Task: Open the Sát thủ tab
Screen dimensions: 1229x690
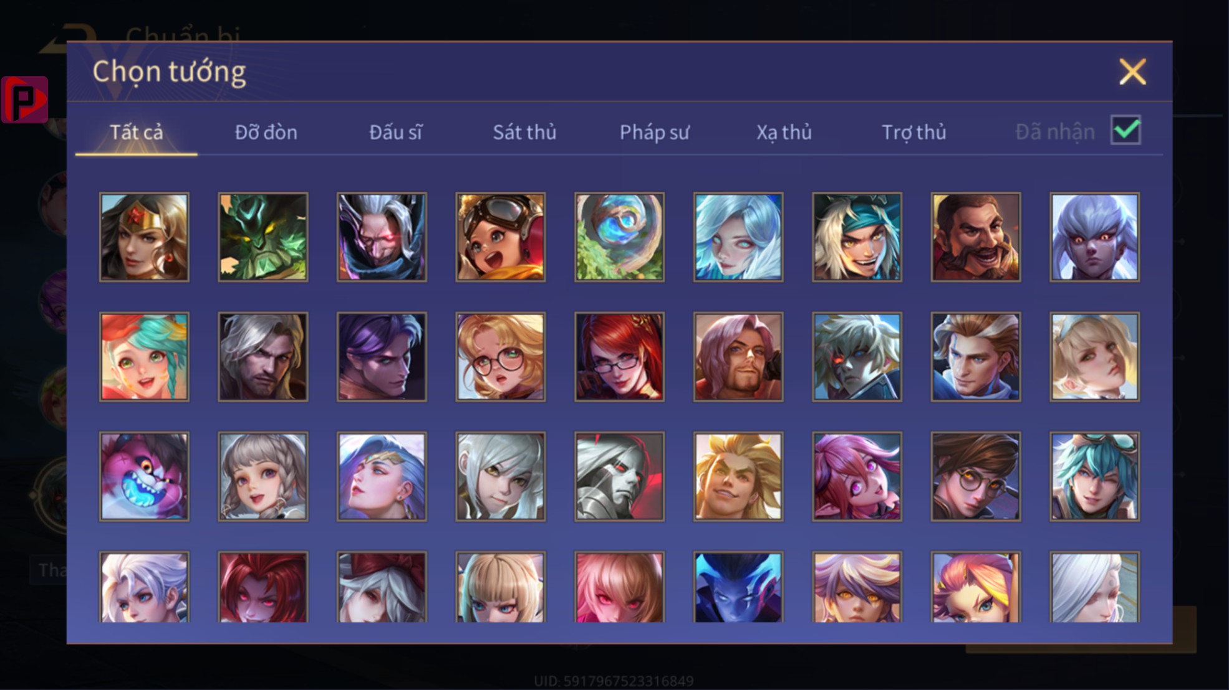Action: 524,132
